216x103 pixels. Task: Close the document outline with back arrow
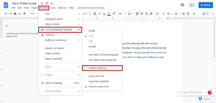[7, 26]
